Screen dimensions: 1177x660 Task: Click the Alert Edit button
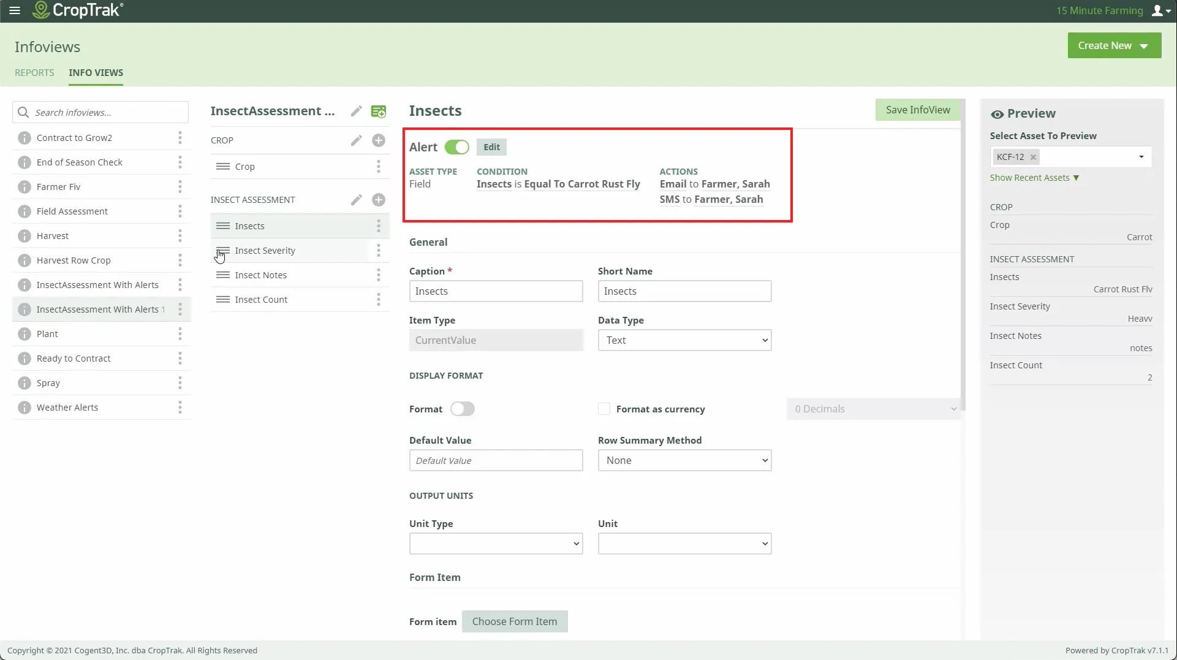coord(491,147)
